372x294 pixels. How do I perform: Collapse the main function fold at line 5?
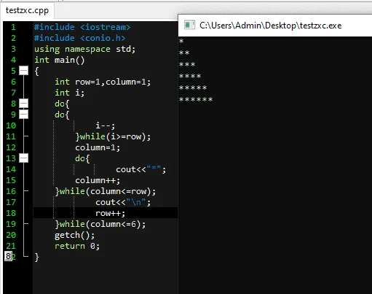(x=23, y=71)
